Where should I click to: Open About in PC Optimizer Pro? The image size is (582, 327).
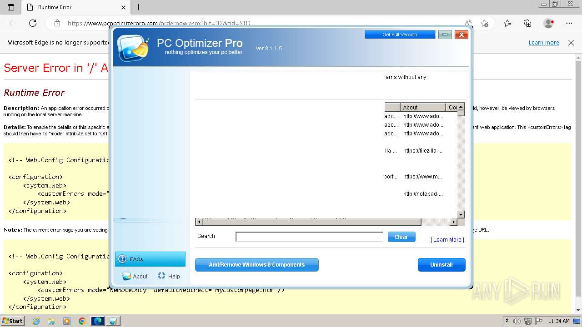(x=135, y=276)
